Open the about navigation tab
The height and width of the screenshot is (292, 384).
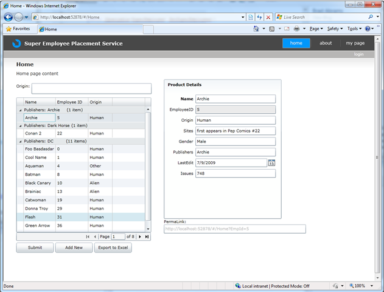click(x=326, y=43)
